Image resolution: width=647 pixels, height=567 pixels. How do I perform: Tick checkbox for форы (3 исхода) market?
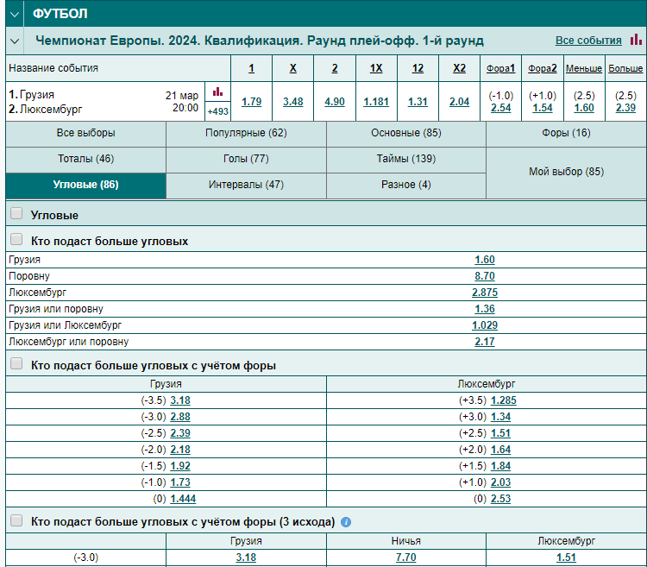[16, 520]
